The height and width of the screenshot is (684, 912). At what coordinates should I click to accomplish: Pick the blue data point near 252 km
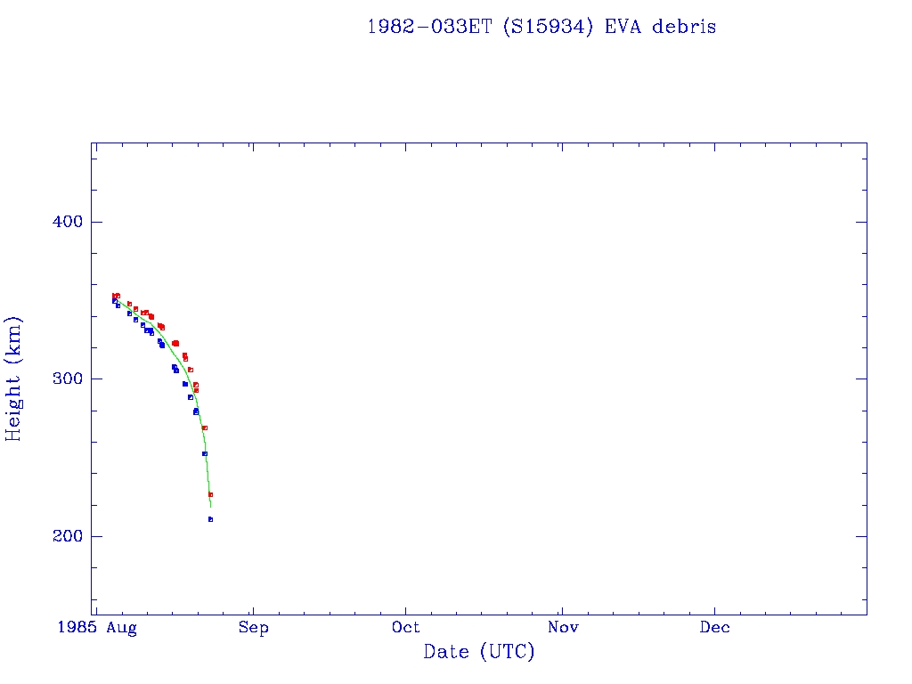point(204,454)
